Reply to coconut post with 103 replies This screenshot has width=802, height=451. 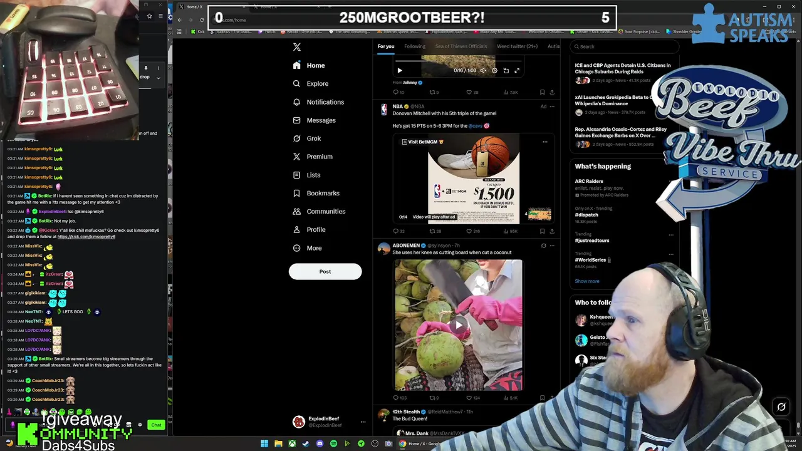coord(400,398)
